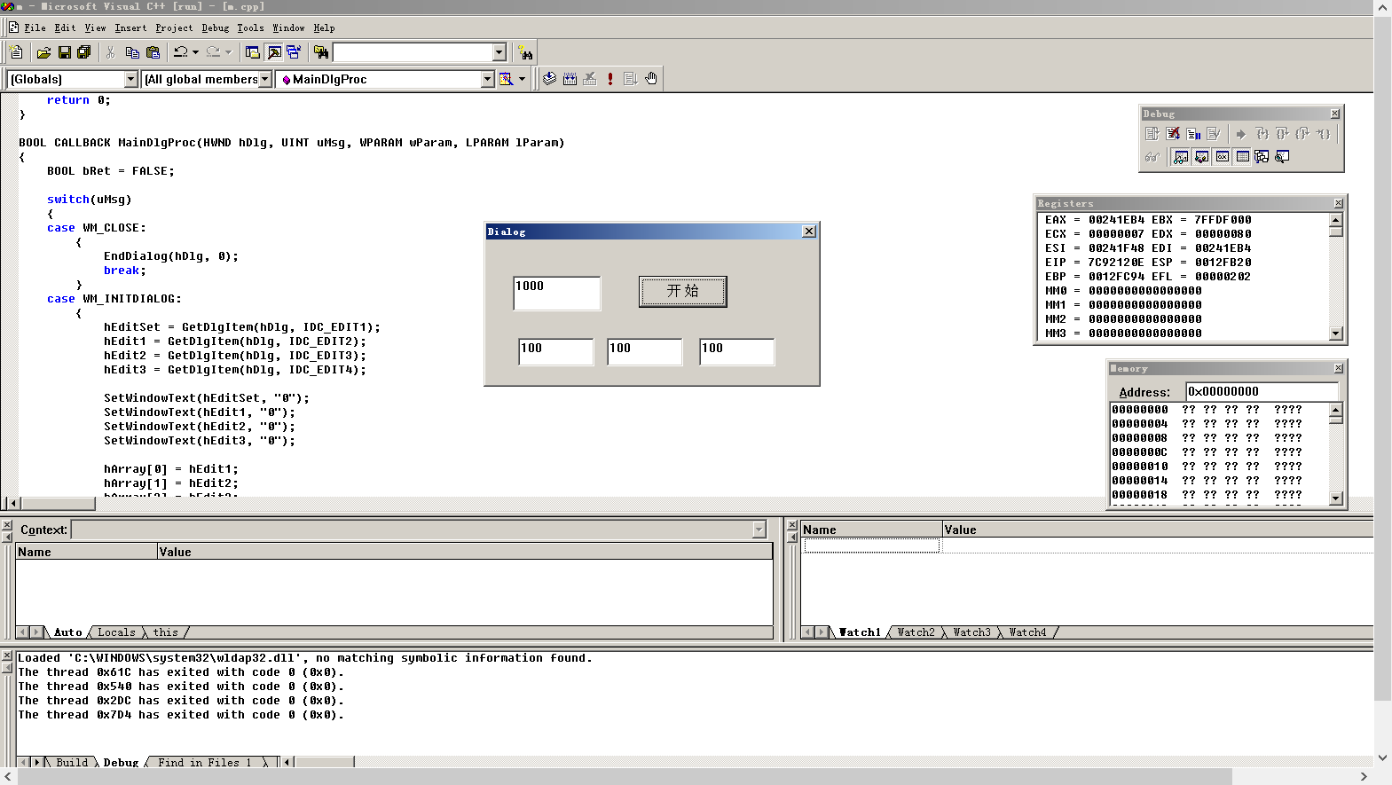
Task: Open the File menu
Action: pos(35,28)
